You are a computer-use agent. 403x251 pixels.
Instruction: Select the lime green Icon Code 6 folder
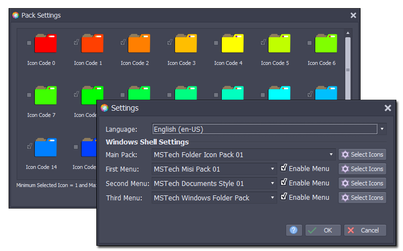(x=326, y=43)
